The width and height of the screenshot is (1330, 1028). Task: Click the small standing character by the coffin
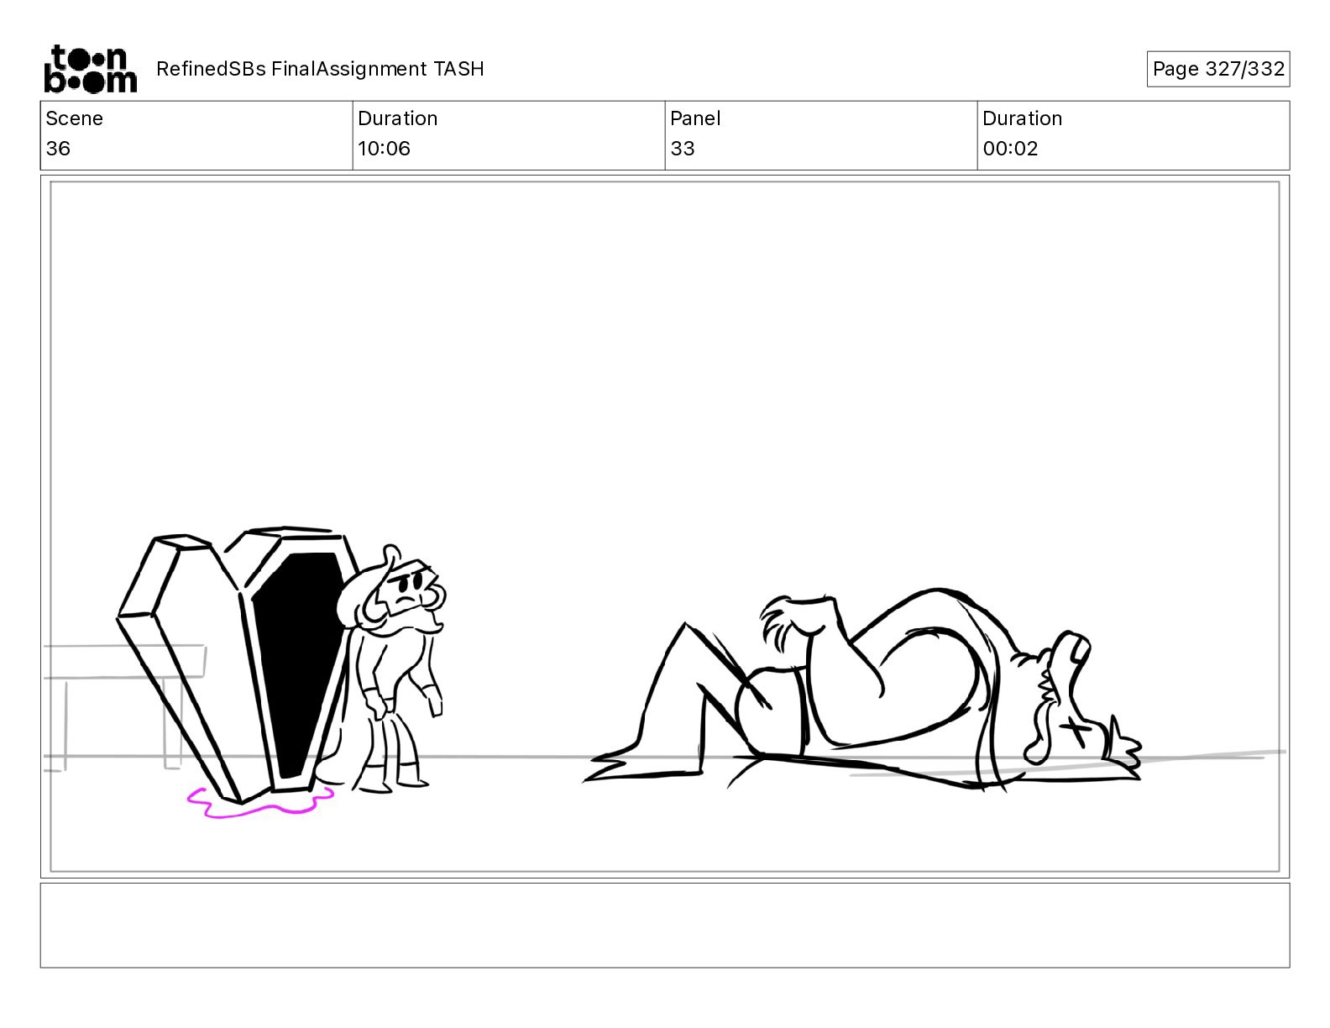(392, 669)
